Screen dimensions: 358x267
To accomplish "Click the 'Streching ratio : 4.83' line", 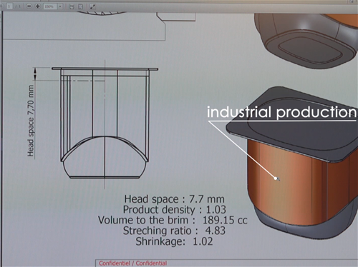I will pyautogui.click(x=174, y=231).
